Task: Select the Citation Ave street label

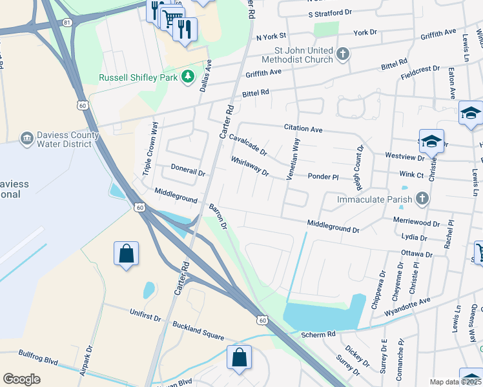Action: [x=303, y=128]
